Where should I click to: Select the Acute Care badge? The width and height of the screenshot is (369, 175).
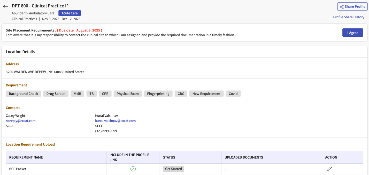69,13
